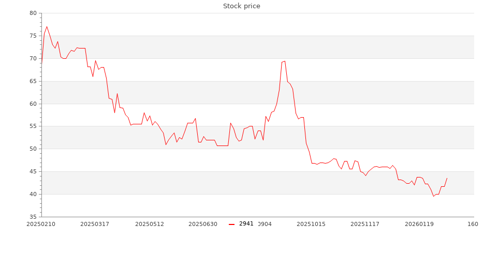The height and width of the screenshot is (258, 484).
Task: Select the 20251015 x-axis date label
Action: (x=311, y=224)
